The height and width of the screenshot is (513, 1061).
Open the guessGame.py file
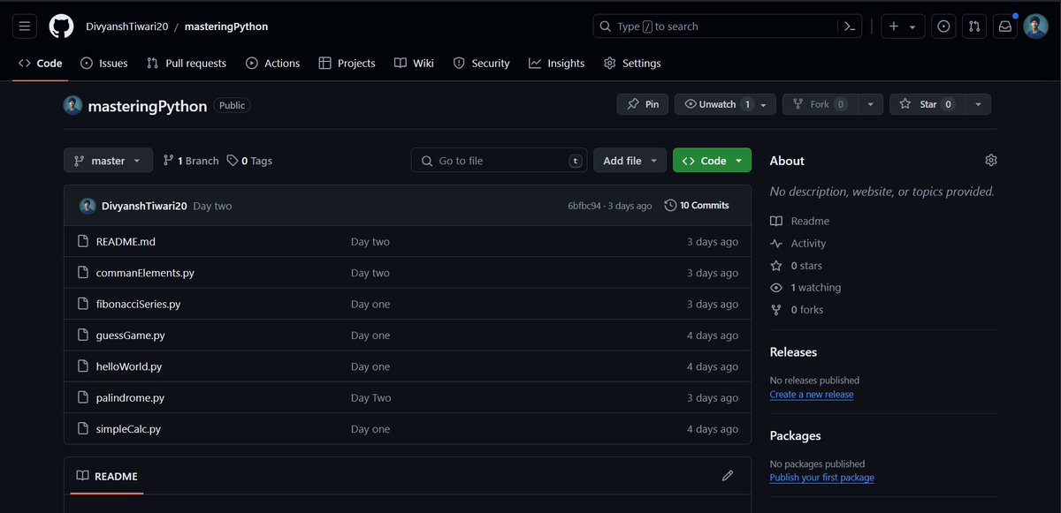click(131, 336)
